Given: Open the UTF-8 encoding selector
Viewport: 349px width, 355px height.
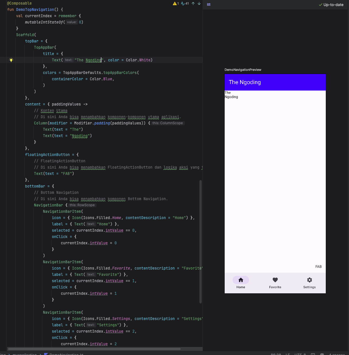Looking at the screenshot, I should (300, 354).
